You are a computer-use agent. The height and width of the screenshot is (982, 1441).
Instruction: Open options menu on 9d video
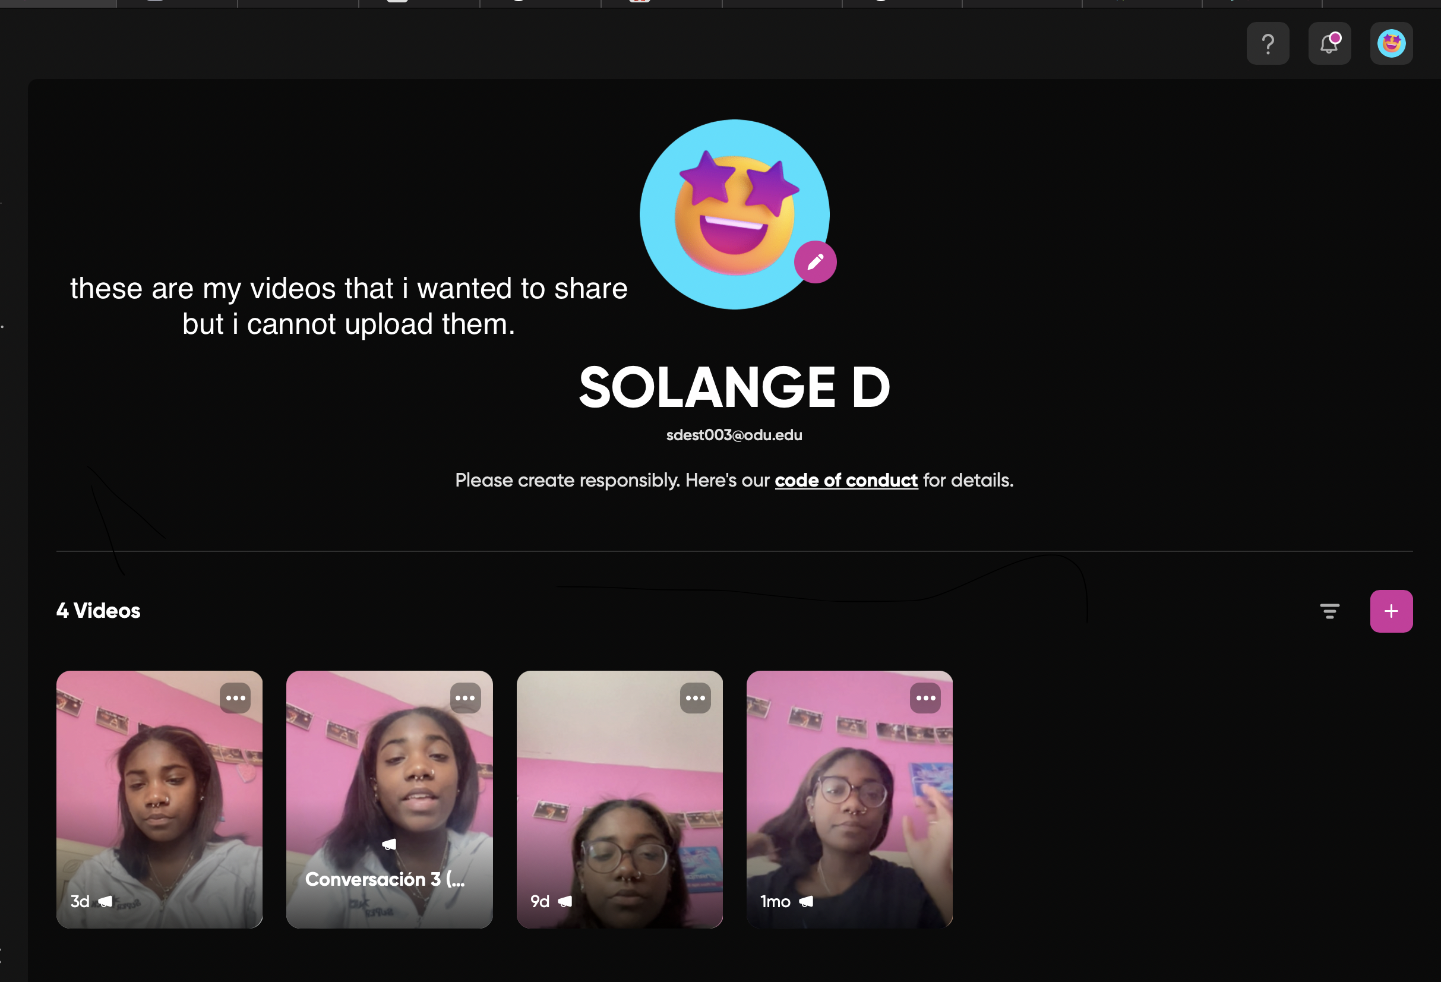[x=695, y=698]
